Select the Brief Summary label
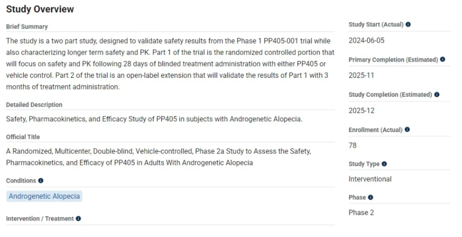462x237 pixels. click(x=27, y=26)
